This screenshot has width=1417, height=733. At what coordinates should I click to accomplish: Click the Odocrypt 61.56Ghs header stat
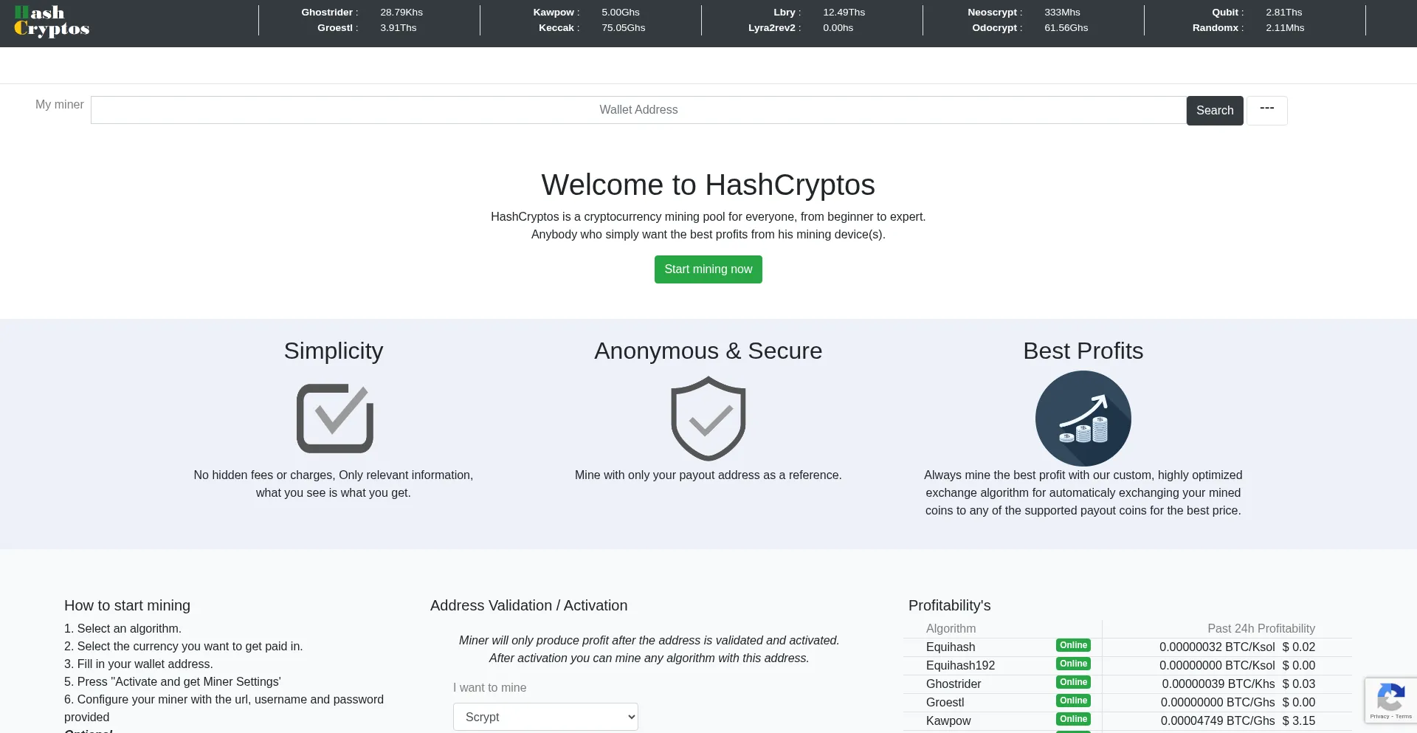pos(1030,28)
